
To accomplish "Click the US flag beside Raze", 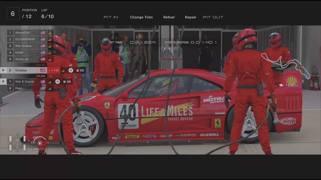I will click(x=43, y=88).
